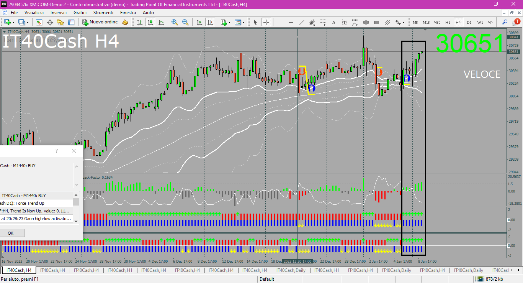523x283 pixels.
Task: Select the H4 timeframe button
Action: (458, 22)
